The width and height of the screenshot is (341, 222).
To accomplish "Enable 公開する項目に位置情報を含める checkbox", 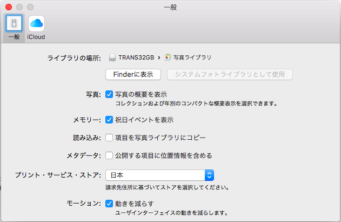I will point(109,155).
